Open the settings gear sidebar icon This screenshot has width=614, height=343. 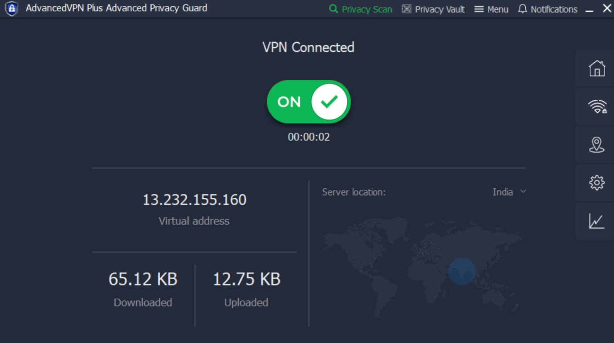point(597,183)
